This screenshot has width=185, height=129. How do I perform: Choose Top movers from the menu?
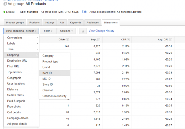[x=21, y=72]
